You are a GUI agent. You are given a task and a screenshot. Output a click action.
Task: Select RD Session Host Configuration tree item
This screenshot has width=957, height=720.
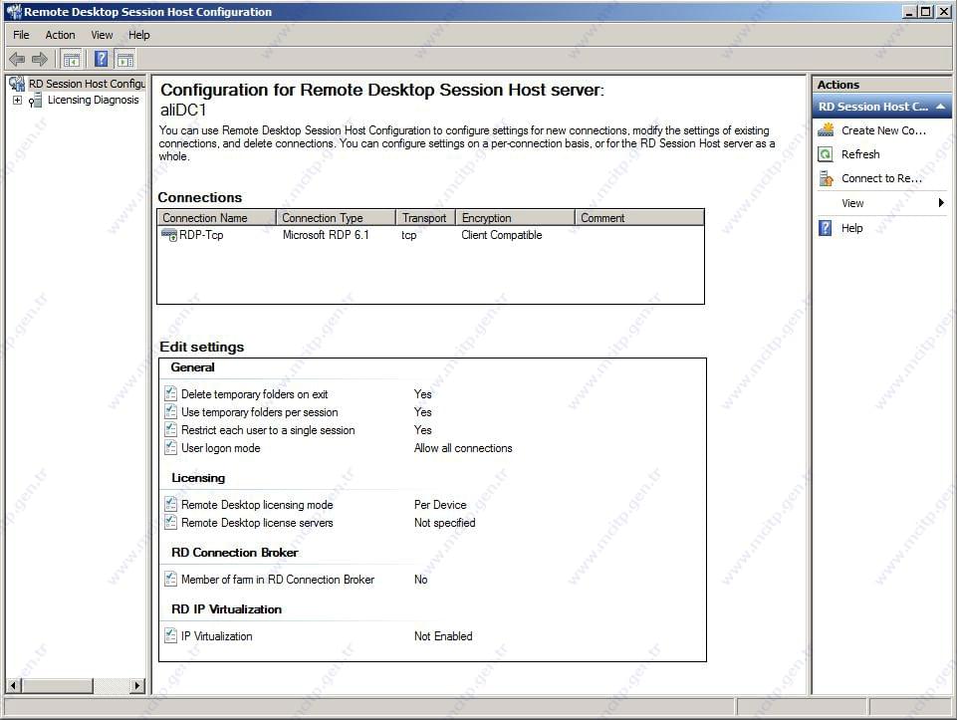click(x=87, y=84)
